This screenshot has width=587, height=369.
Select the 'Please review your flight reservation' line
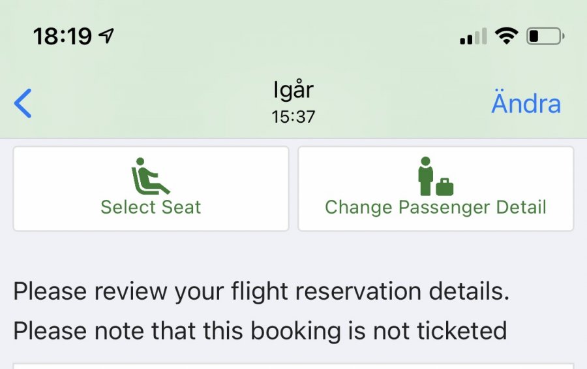pyautogui.click(x=261, y=291)
